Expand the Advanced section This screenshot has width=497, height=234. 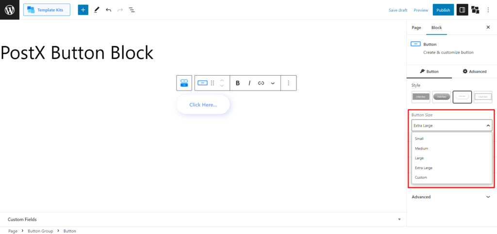click(x=451, y=197)
